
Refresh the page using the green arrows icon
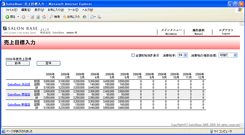(x=38, y=17)
